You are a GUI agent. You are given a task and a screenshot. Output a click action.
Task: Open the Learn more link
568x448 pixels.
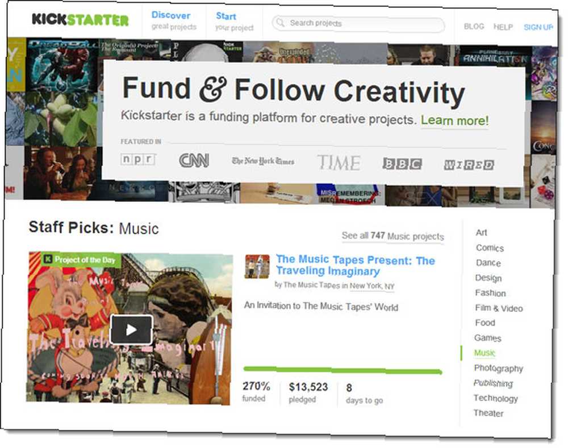[x=454, y=120]
